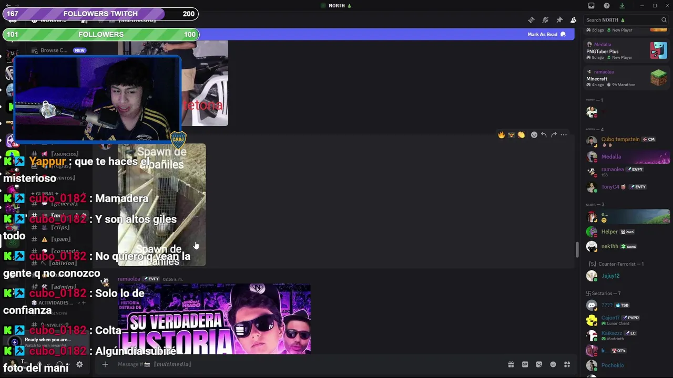React with the fire emoji

(502, 135)
